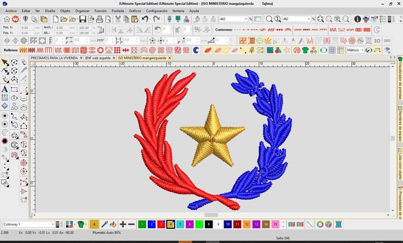The image size is (403, 243).
Task: Open the Lista color-objeto side panel
Action: (x=400, y=164)
